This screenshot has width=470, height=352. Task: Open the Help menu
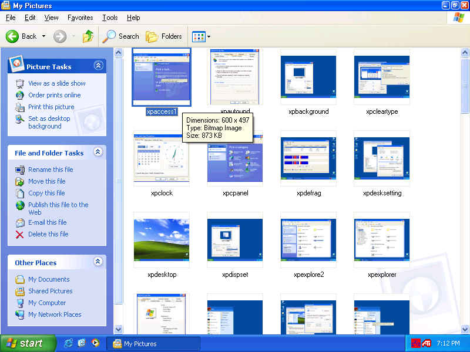133,18
